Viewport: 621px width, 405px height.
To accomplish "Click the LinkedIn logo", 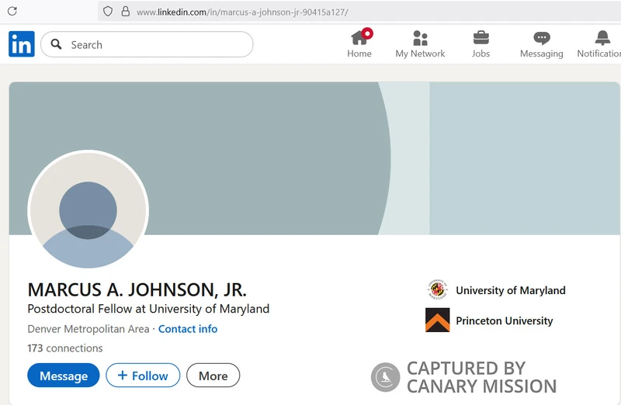I will click(21, 44).
